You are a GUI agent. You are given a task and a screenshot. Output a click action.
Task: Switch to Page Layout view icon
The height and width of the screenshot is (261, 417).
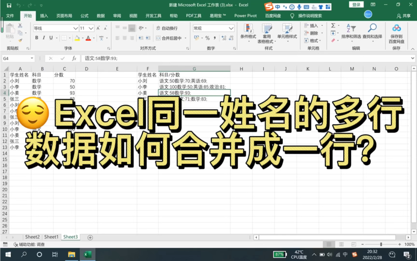(x=341, y=244)
